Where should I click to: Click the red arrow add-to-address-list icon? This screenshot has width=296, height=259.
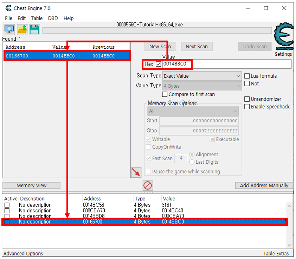click(136, 172)
